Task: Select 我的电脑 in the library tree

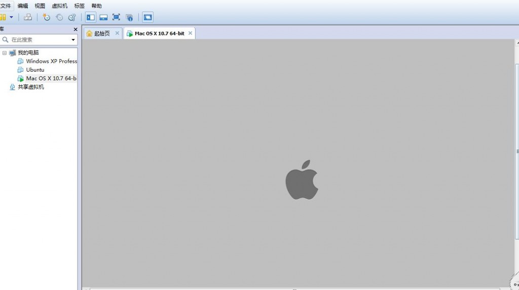Action: coord(28,53)
